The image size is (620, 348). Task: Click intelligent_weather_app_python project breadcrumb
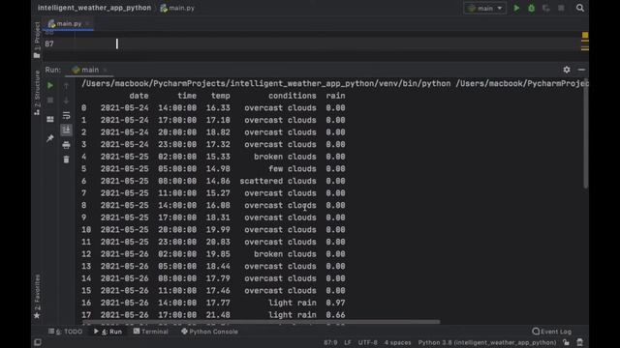[x=94, y=8]
